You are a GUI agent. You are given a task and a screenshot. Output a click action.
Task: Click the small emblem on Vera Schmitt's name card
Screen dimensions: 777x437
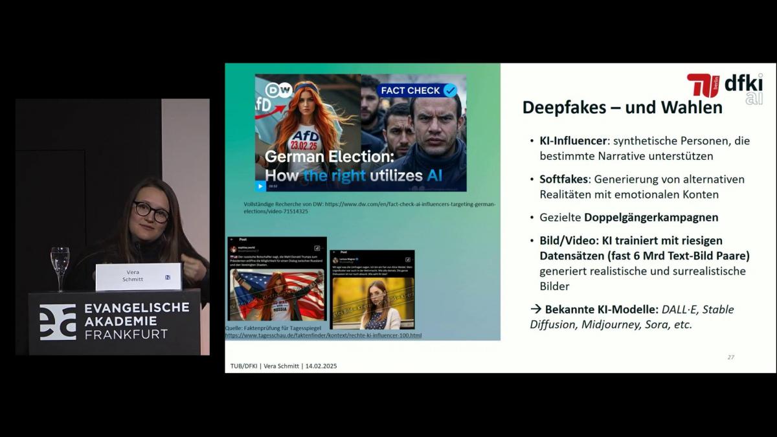point(168,277)
